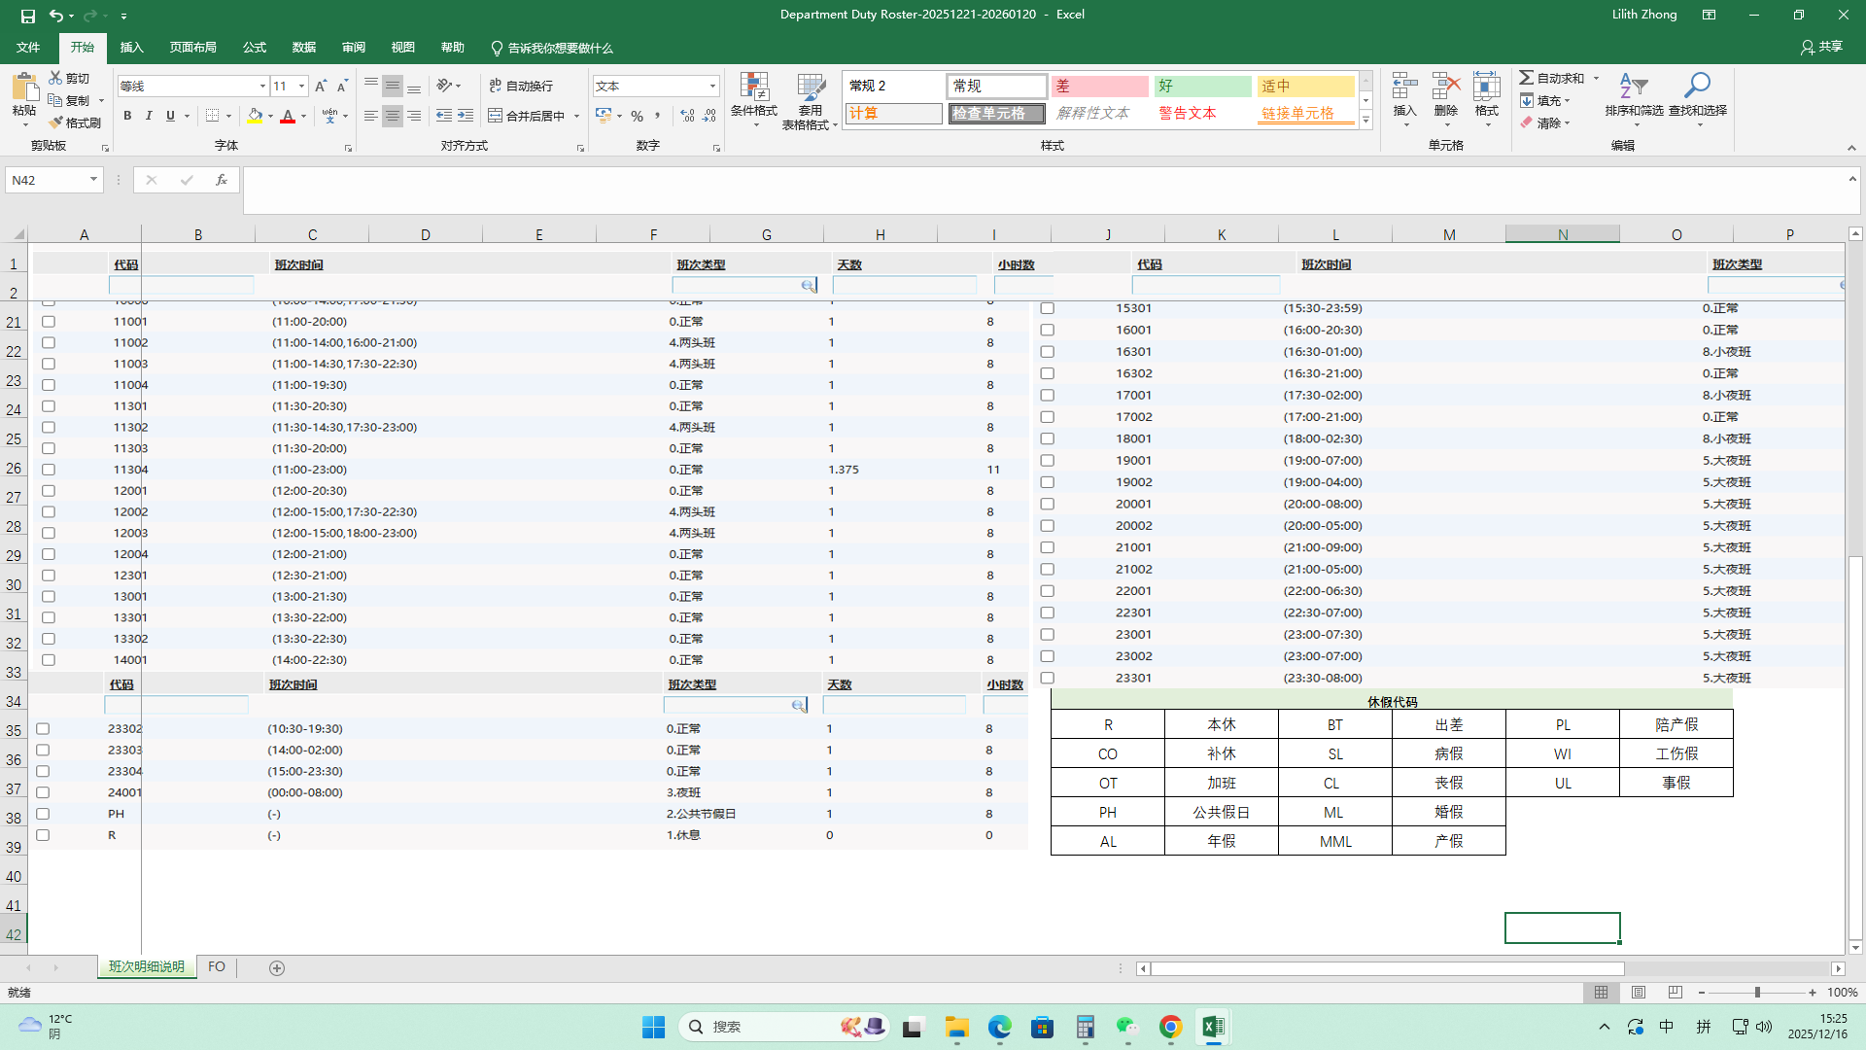Expand the font name dropdown
1866x1050 pixels.
tap(262, 87)
